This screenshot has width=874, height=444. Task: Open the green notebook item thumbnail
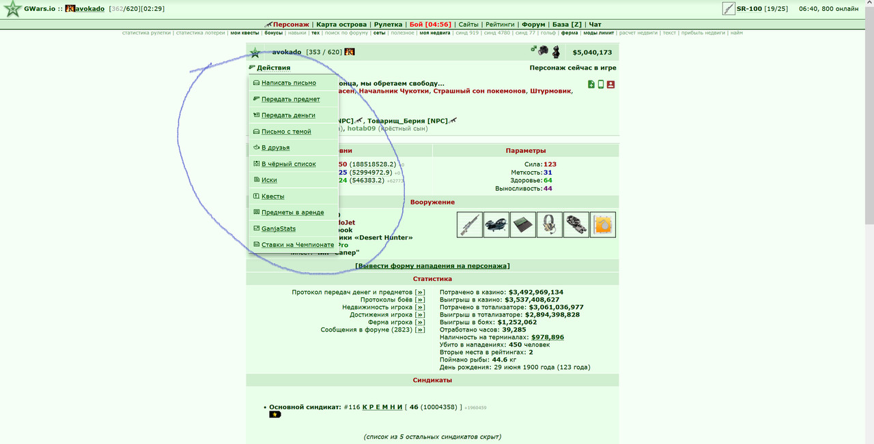(x=523, y=224)
